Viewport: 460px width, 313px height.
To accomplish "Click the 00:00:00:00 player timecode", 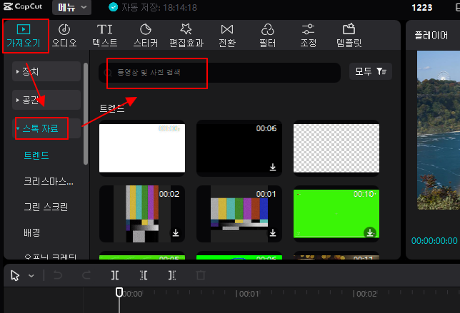I will coord(434,241).
